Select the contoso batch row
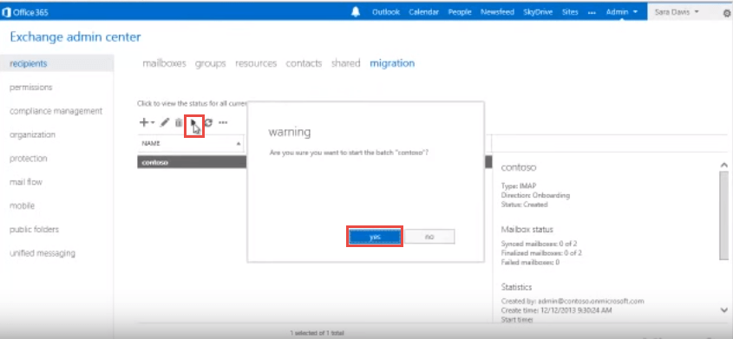733x339 pixels. click(192, 162)
